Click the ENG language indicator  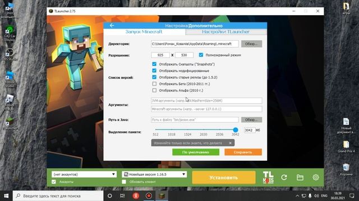[x=324, y=196]
